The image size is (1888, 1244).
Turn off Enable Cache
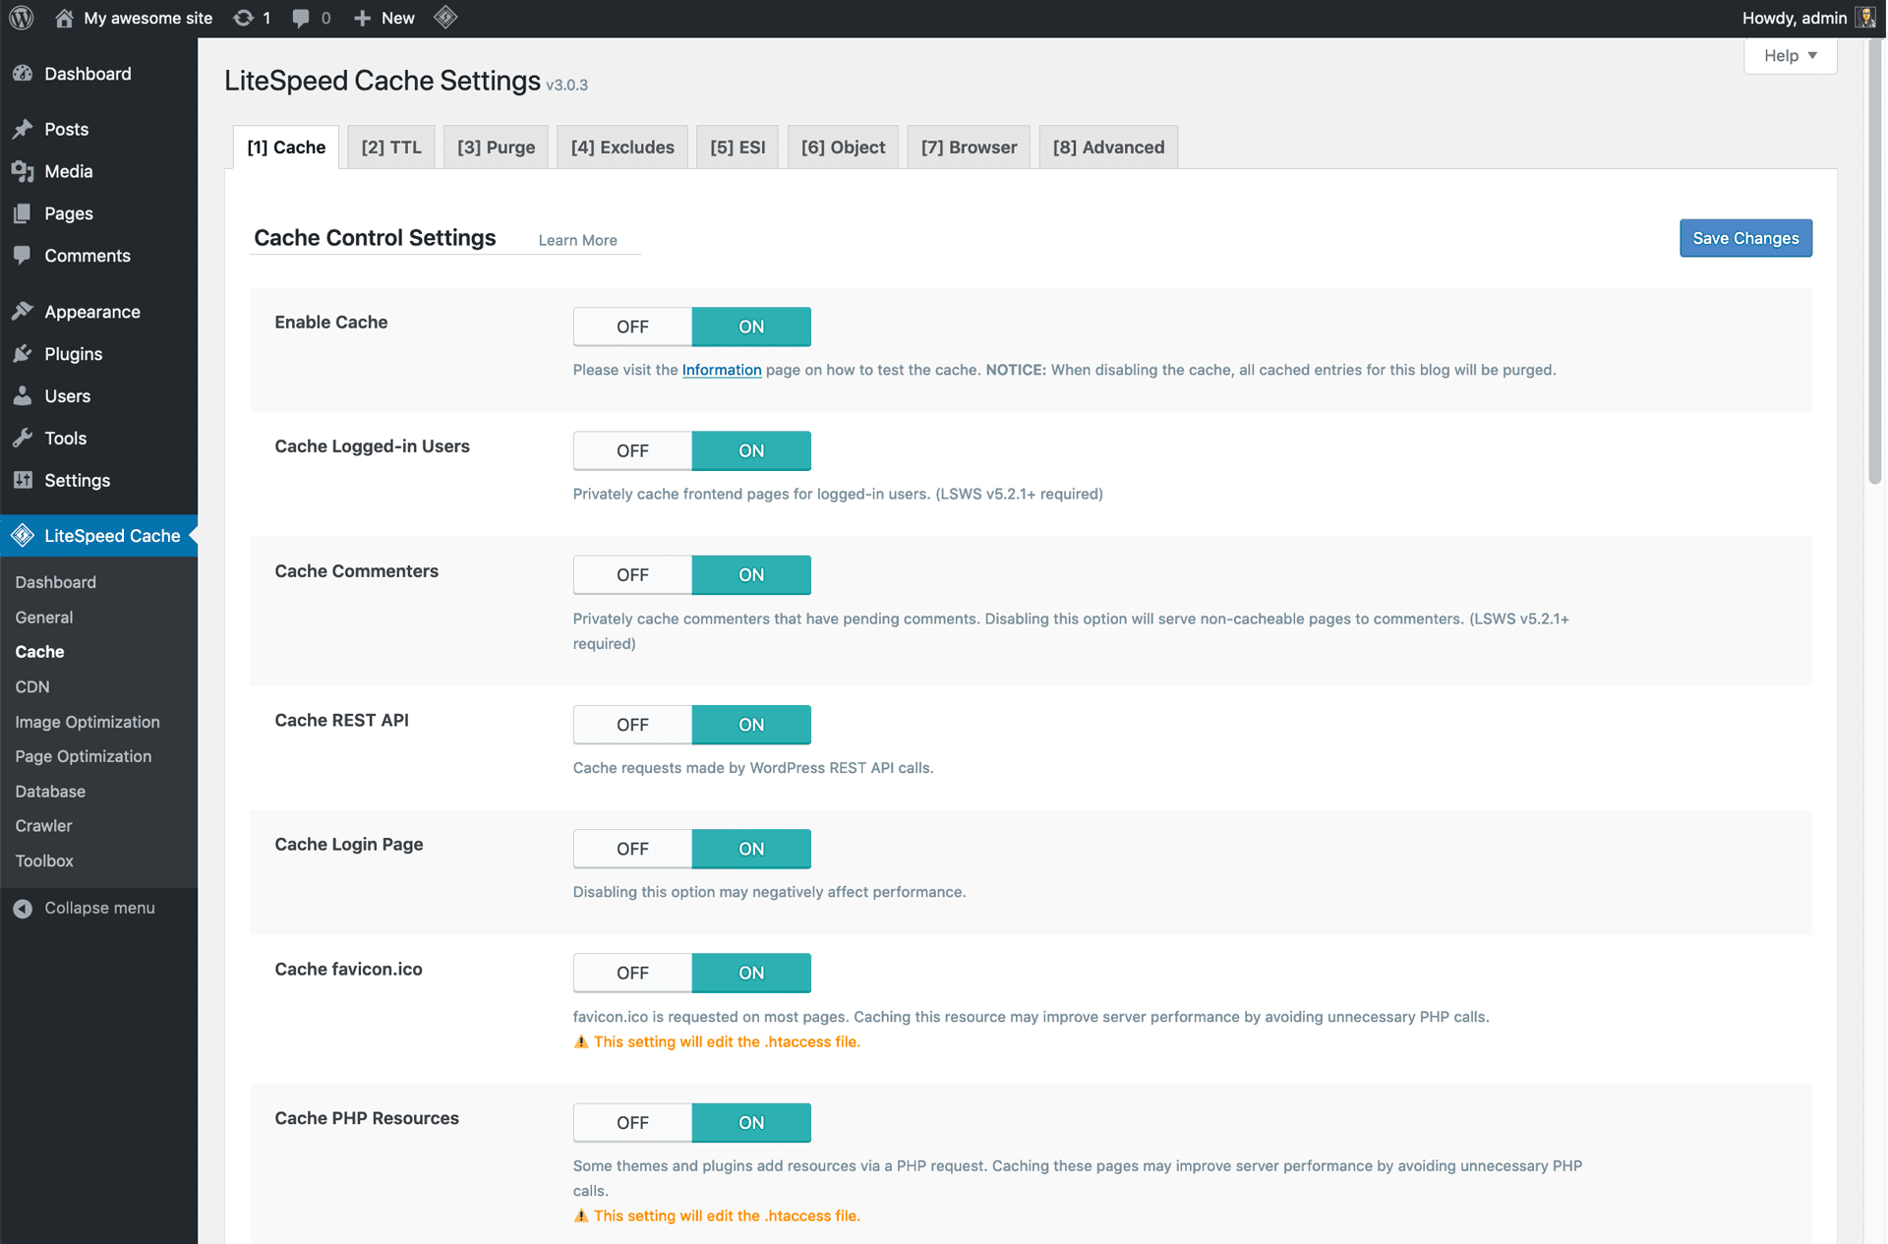tap(632, 326)
